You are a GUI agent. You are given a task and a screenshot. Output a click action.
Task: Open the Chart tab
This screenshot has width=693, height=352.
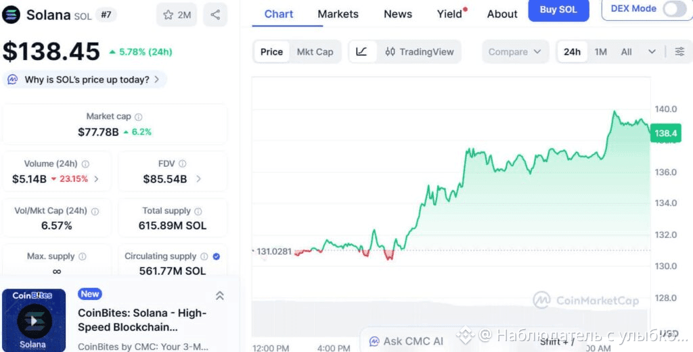point(278,14)
